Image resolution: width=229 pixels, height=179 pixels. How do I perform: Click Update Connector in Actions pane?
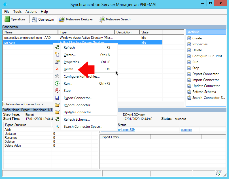pyautogui.click(x=206, y=86)
